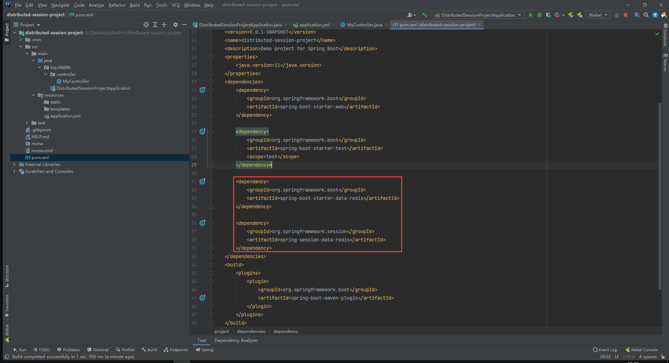Select MyController in project tree
Image resolution: width=669 pixels, height=363 pixels.
pyautogui.click(x=76, y=81)
